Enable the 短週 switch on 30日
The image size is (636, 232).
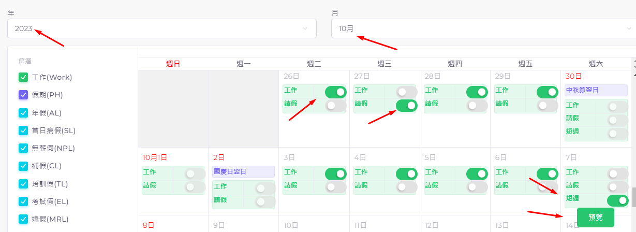point(618,134)
